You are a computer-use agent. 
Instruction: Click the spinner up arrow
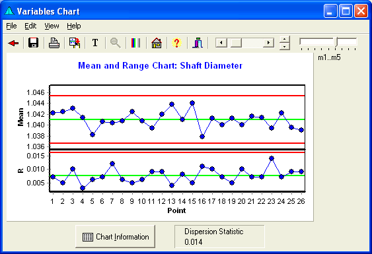point(285,39)
